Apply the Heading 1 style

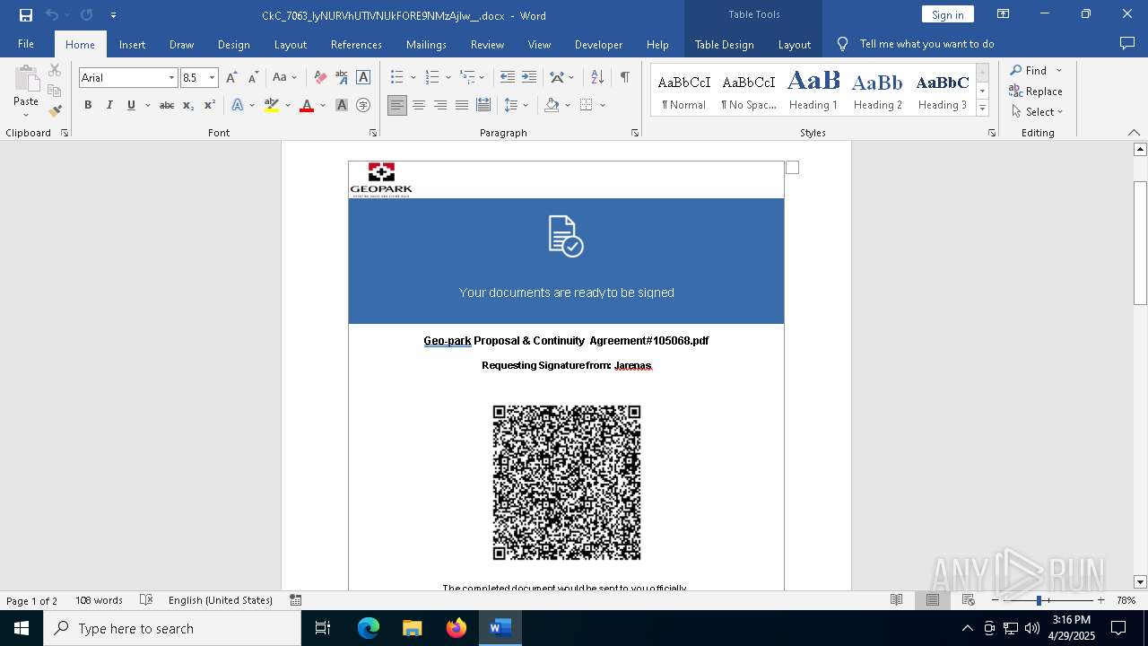813,90
